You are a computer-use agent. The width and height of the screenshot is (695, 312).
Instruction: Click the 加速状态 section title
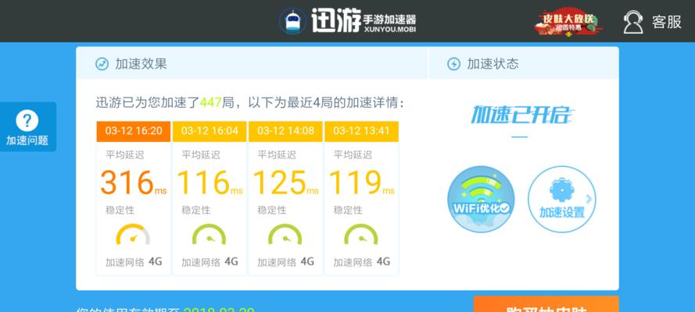(493, 64)
